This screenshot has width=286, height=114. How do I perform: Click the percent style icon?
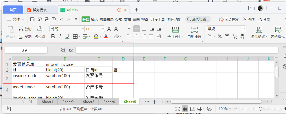(219, 37)
